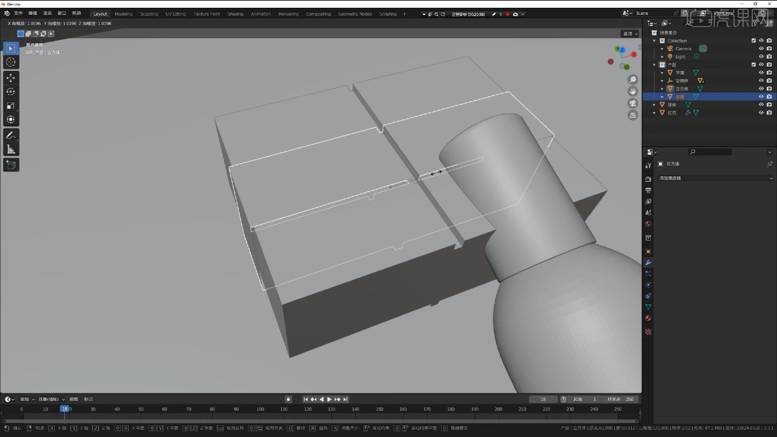Uncheck the 产品 collection checkbox
Screen dimensions: 777x437
click(754, 65)
